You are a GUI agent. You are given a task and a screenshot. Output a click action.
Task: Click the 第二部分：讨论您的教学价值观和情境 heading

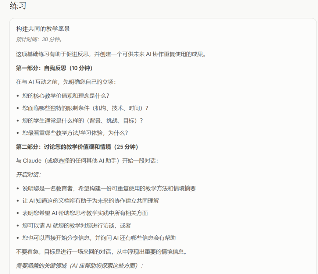tap(77, 147)
